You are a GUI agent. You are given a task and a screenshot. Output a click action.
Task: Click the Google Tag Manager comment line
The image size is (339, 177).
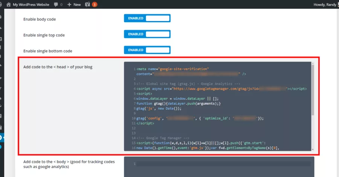click(x=163, y=138)
